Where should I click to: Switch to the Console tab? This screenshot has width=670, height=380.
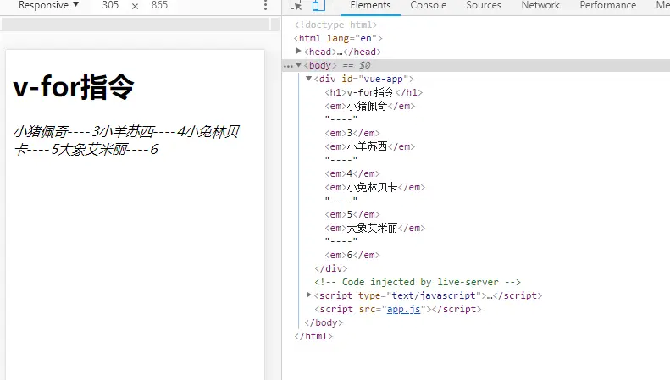(428, 6)
